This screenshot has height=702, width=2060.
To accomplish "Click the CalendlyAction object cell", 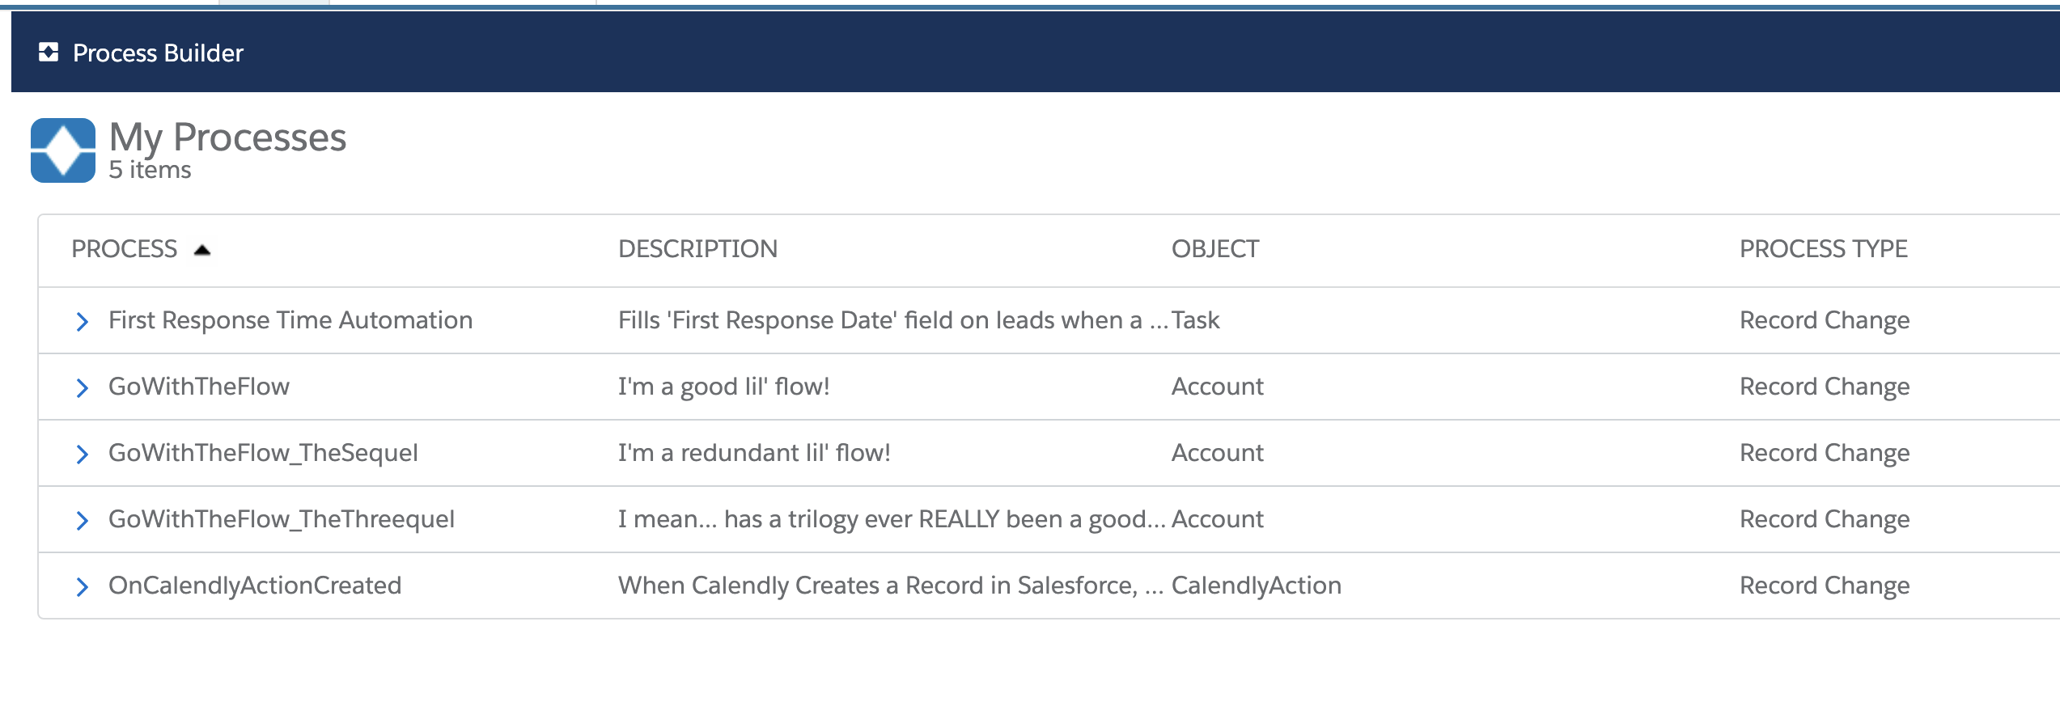I will tap(1256, 586).
